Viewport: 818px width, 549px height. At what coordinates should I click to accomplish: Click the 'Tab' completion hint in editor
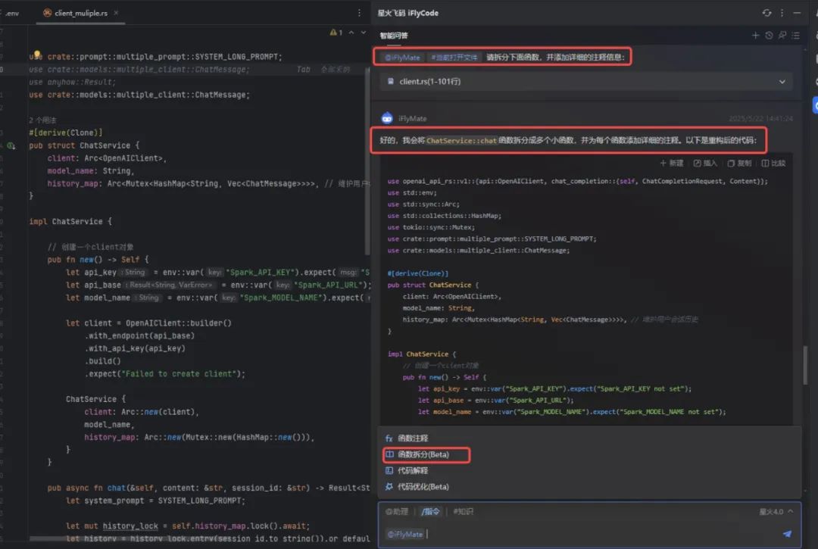303,70
